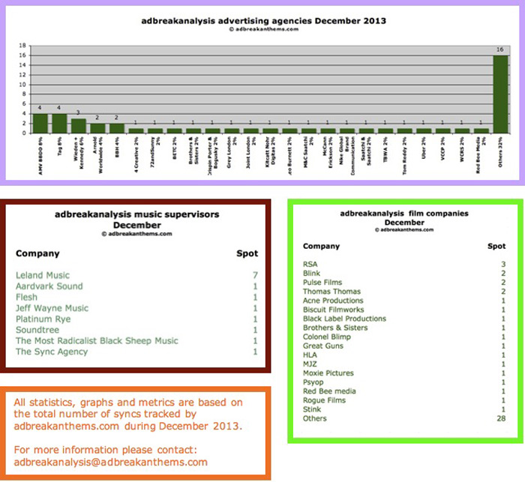Select Black Label Productions row
Image resolution: width=525 pixels, height=482 pixels.
tap(404, 319)
